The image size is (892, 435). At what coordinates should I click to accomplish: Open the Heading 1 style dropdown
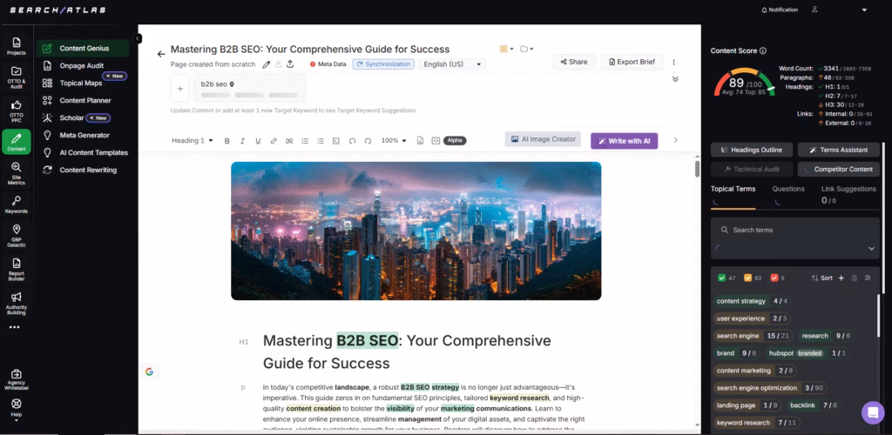192,141
